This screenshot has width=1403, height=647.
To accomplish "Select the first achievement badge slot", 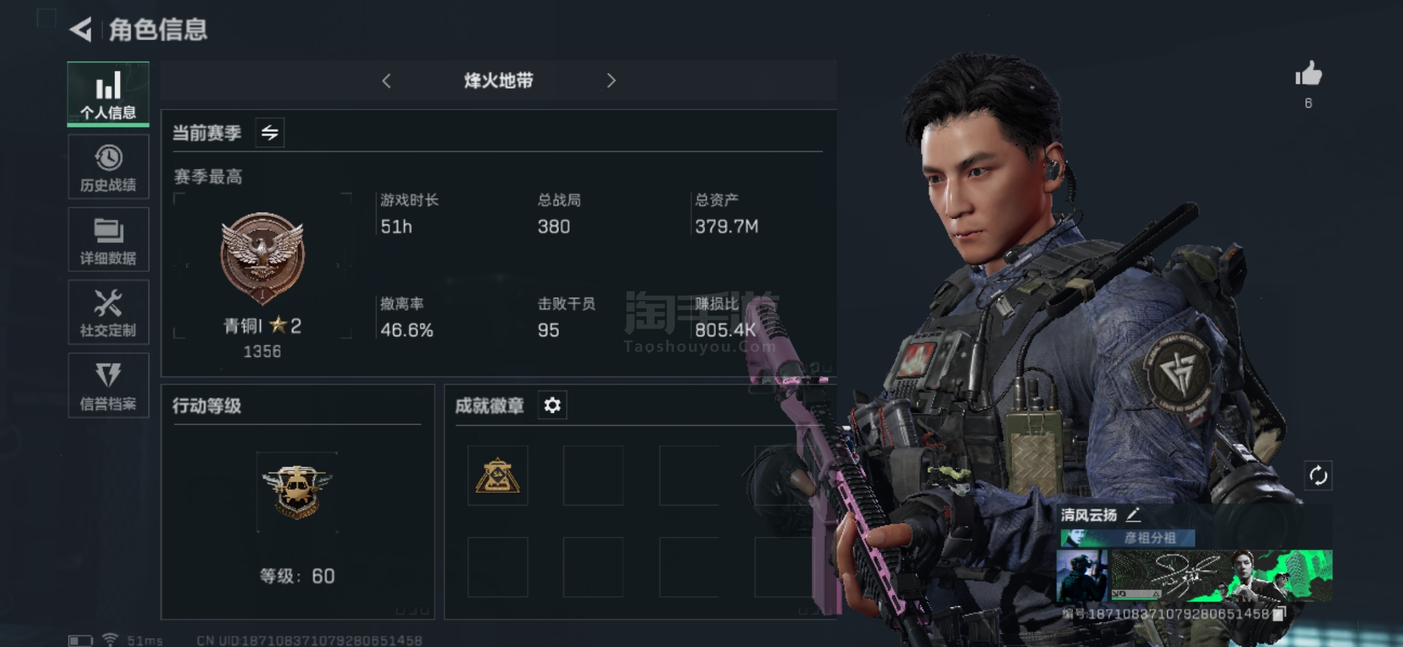I will click(x=498, y=476).
